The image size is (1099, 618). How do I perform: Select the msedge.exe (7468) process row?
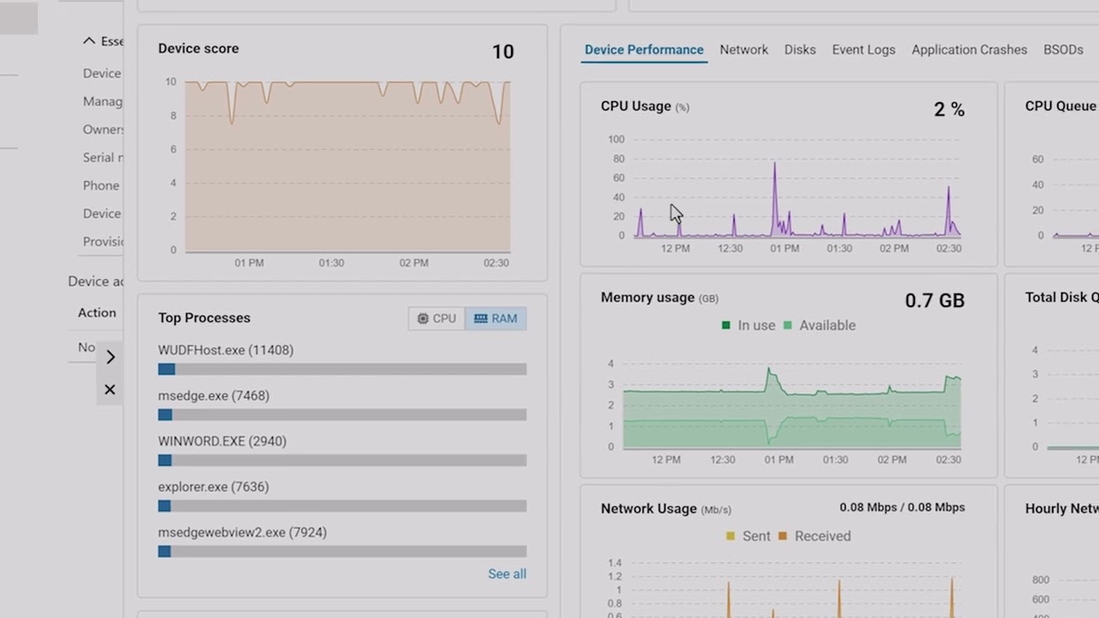342,404
